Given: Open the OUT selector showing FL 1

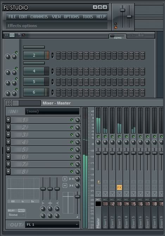Looking at the screenshot, I should [52, 225].
